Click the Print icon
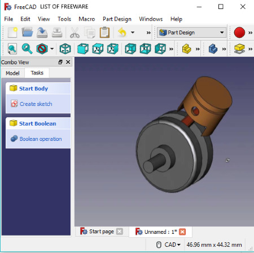Viewport: 254px width, 253px height. [x=57, y=33]
